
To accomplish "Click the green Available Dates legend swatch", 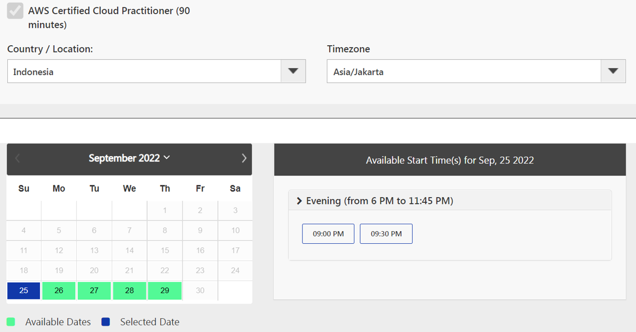I will [x=11, y=321].
